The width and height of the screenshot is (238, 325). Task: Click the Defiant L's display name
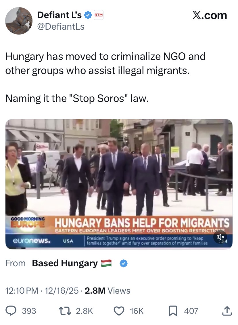click(x=59, y=15)
